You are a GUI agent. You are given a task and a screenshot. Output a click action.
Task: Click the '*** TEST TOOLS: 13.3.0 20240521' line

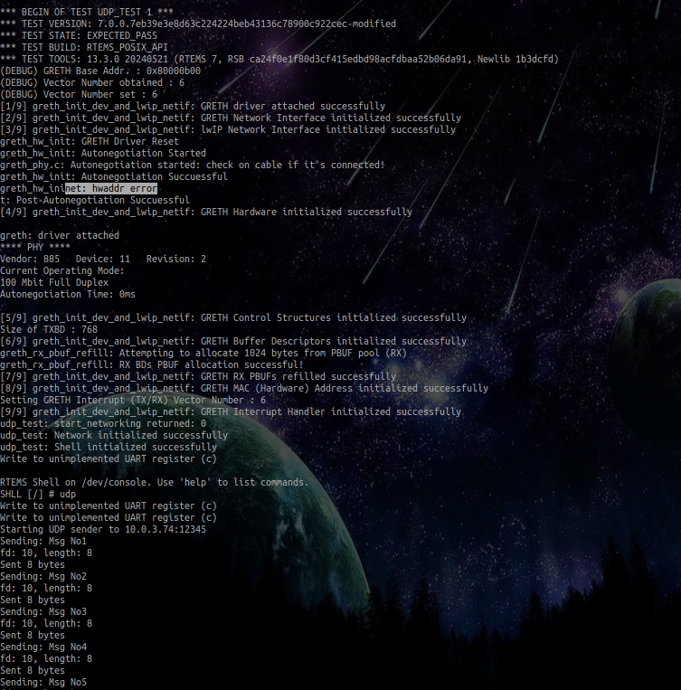tap(279, 59)
